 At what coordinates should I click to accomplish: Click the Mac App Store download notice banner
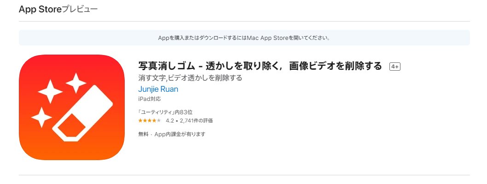click(x=244, y=38)
